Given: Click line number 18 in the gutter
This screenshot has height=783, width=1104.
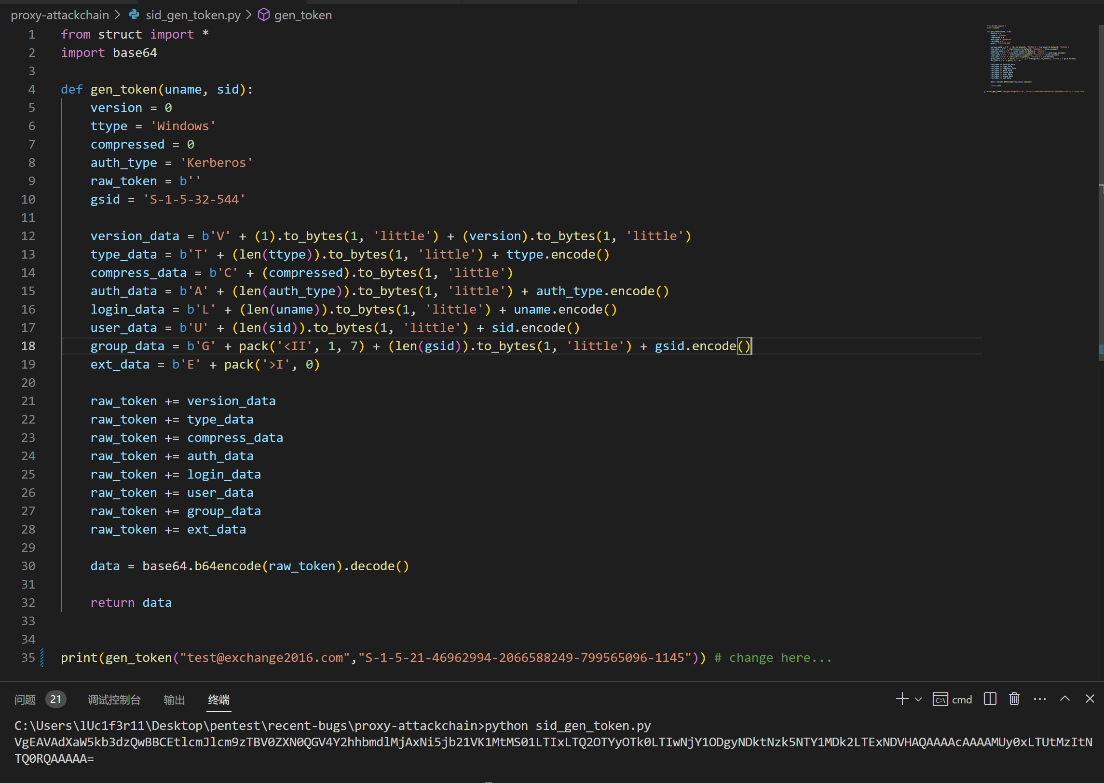Looking at the screenshot, I should [x=28, y=346].
